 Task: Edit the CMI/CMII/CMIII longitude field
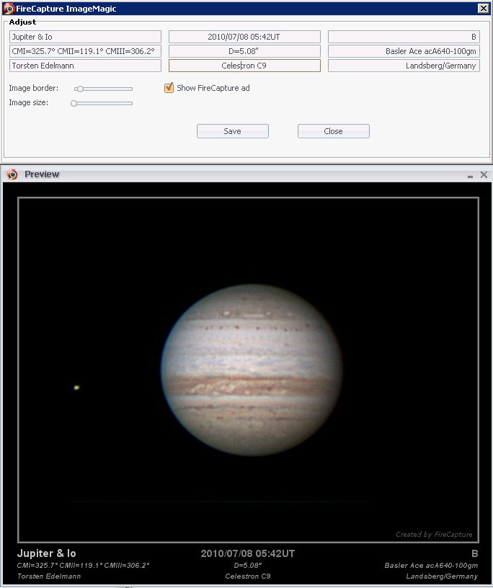coord(85,51)
